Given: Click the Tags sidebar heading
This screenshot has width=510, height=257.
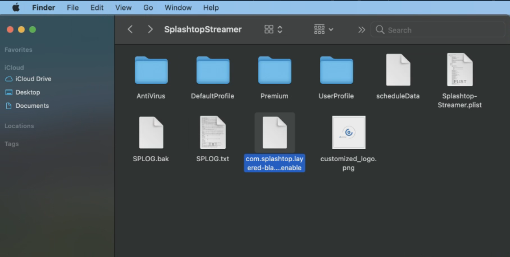Looking at the screenshot, I should (x=12, y=144).
